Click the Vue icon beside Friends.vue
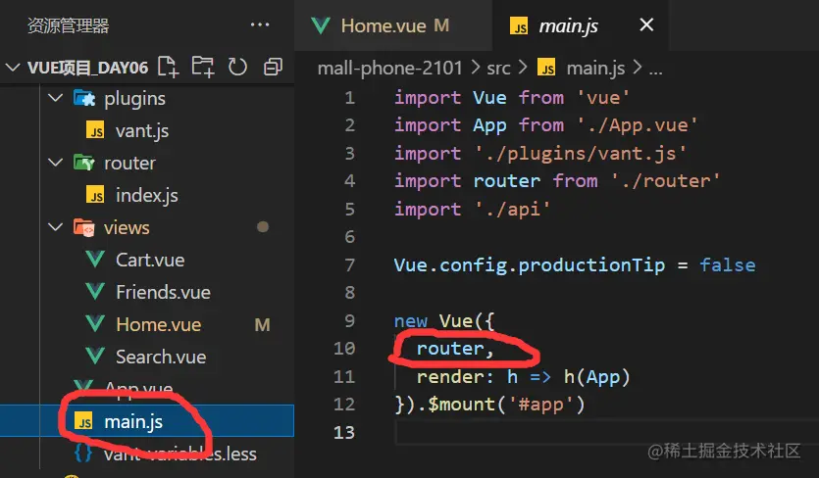The height and width of the screenshot is (478, 819). point(95,292)
